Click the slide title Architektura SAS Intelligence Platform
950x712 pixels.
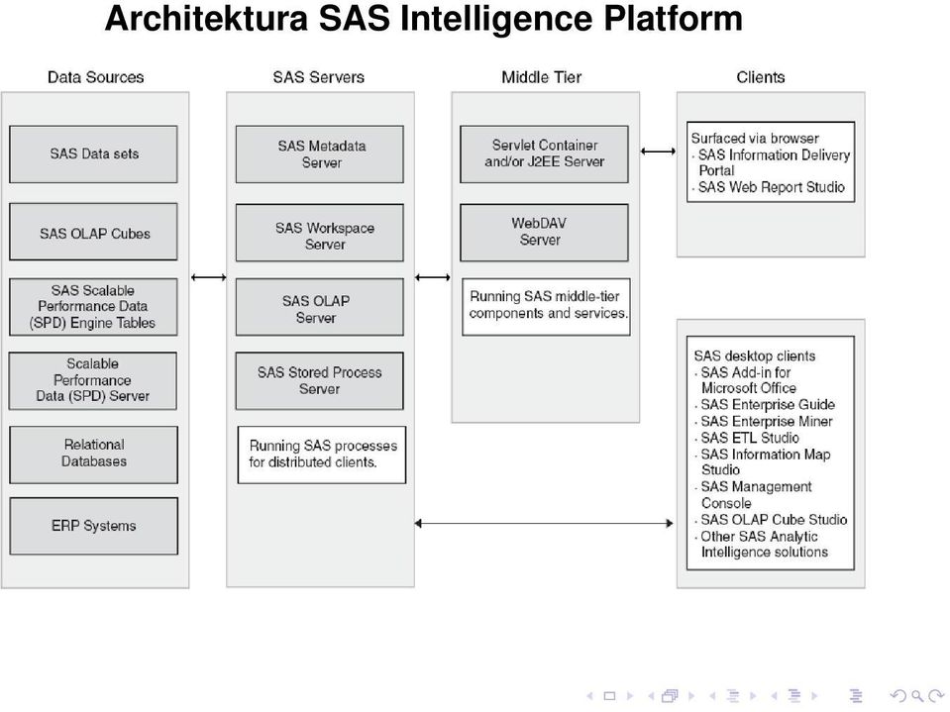tap(424, 18)
